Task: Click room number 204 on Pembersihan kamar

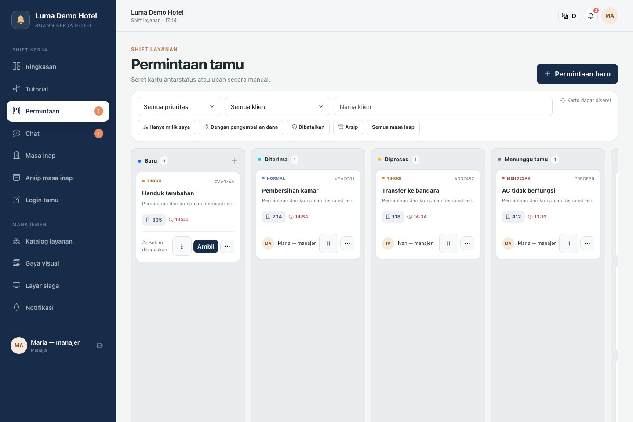Action: pos(274,217)
